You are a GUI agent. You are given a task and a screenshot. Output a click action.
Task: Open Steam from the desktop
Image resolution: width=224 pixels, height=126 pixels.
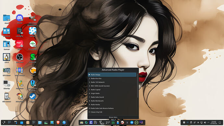click(32, 96)
